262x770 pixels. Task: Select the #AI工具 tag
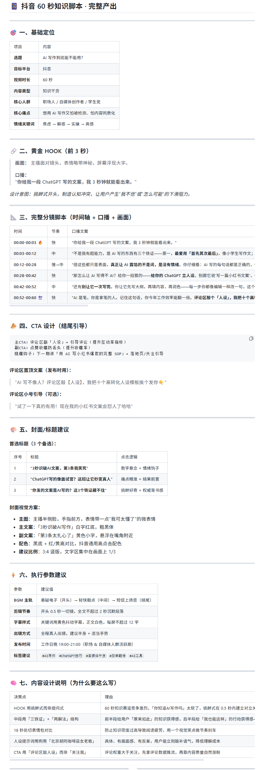pyautogui.click(x=136, y=656)
